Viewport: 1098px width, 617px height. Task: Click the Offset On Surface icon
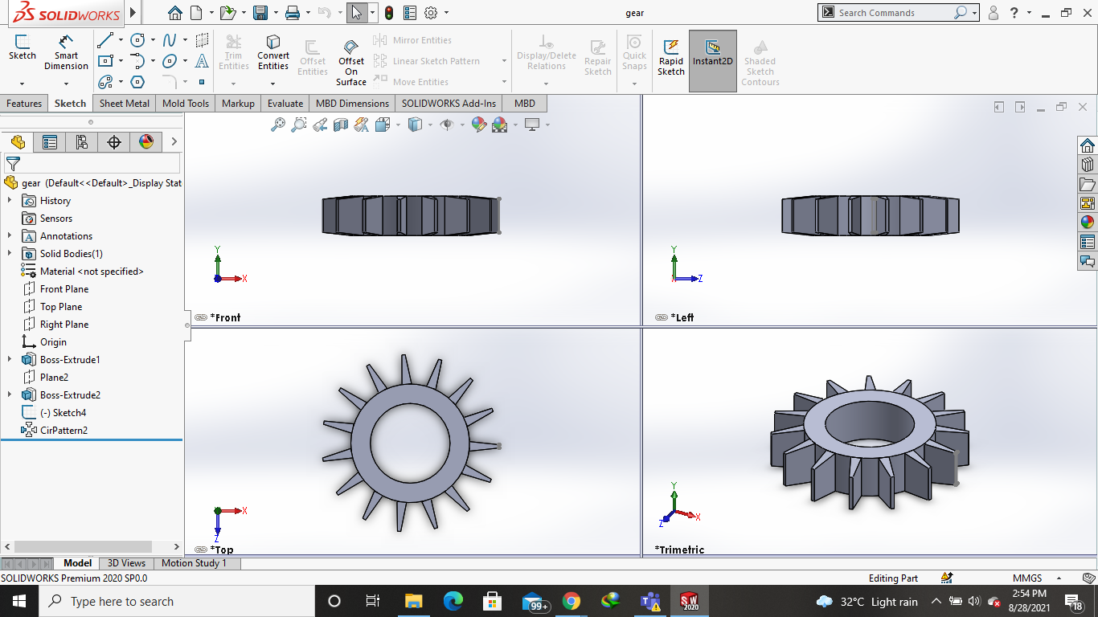click(x=351, y=47)
